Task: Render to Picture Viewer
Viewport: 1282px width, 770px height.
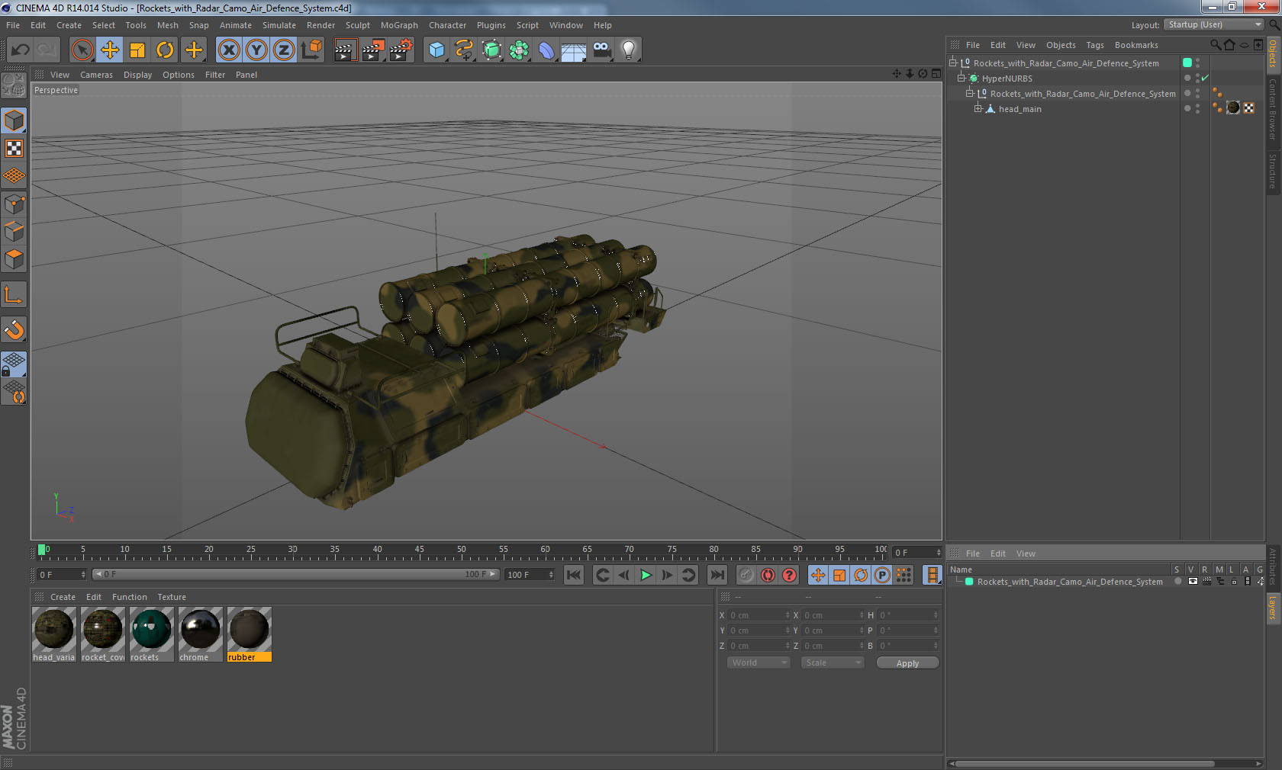Action: [x=373, y=50]
